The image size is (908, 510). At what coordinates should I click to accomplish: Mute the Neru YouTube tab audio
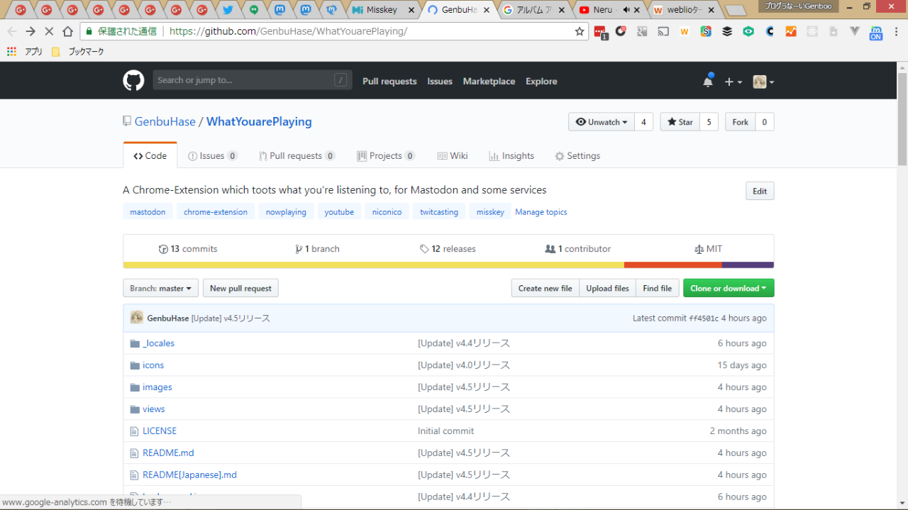coord(626,10)
